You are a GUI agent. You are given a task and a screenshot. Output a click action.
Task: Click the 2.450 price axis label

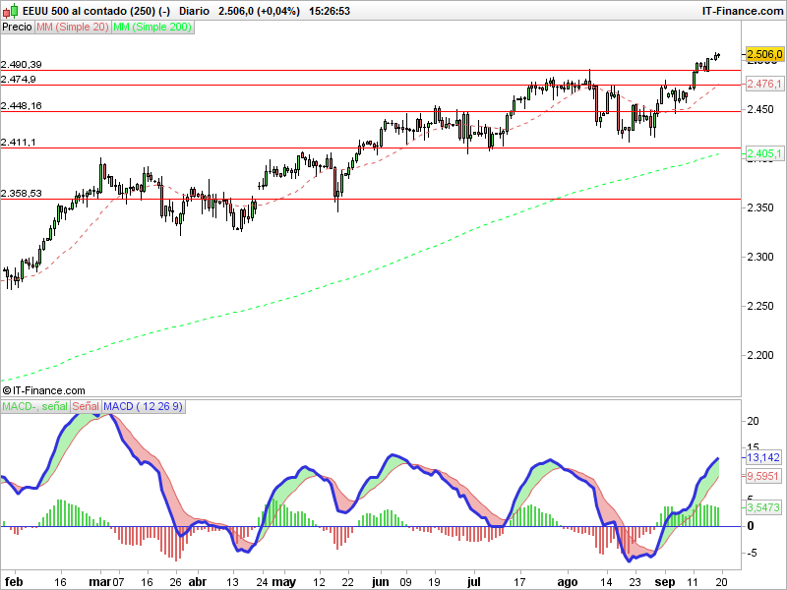[x=760, y=109]
